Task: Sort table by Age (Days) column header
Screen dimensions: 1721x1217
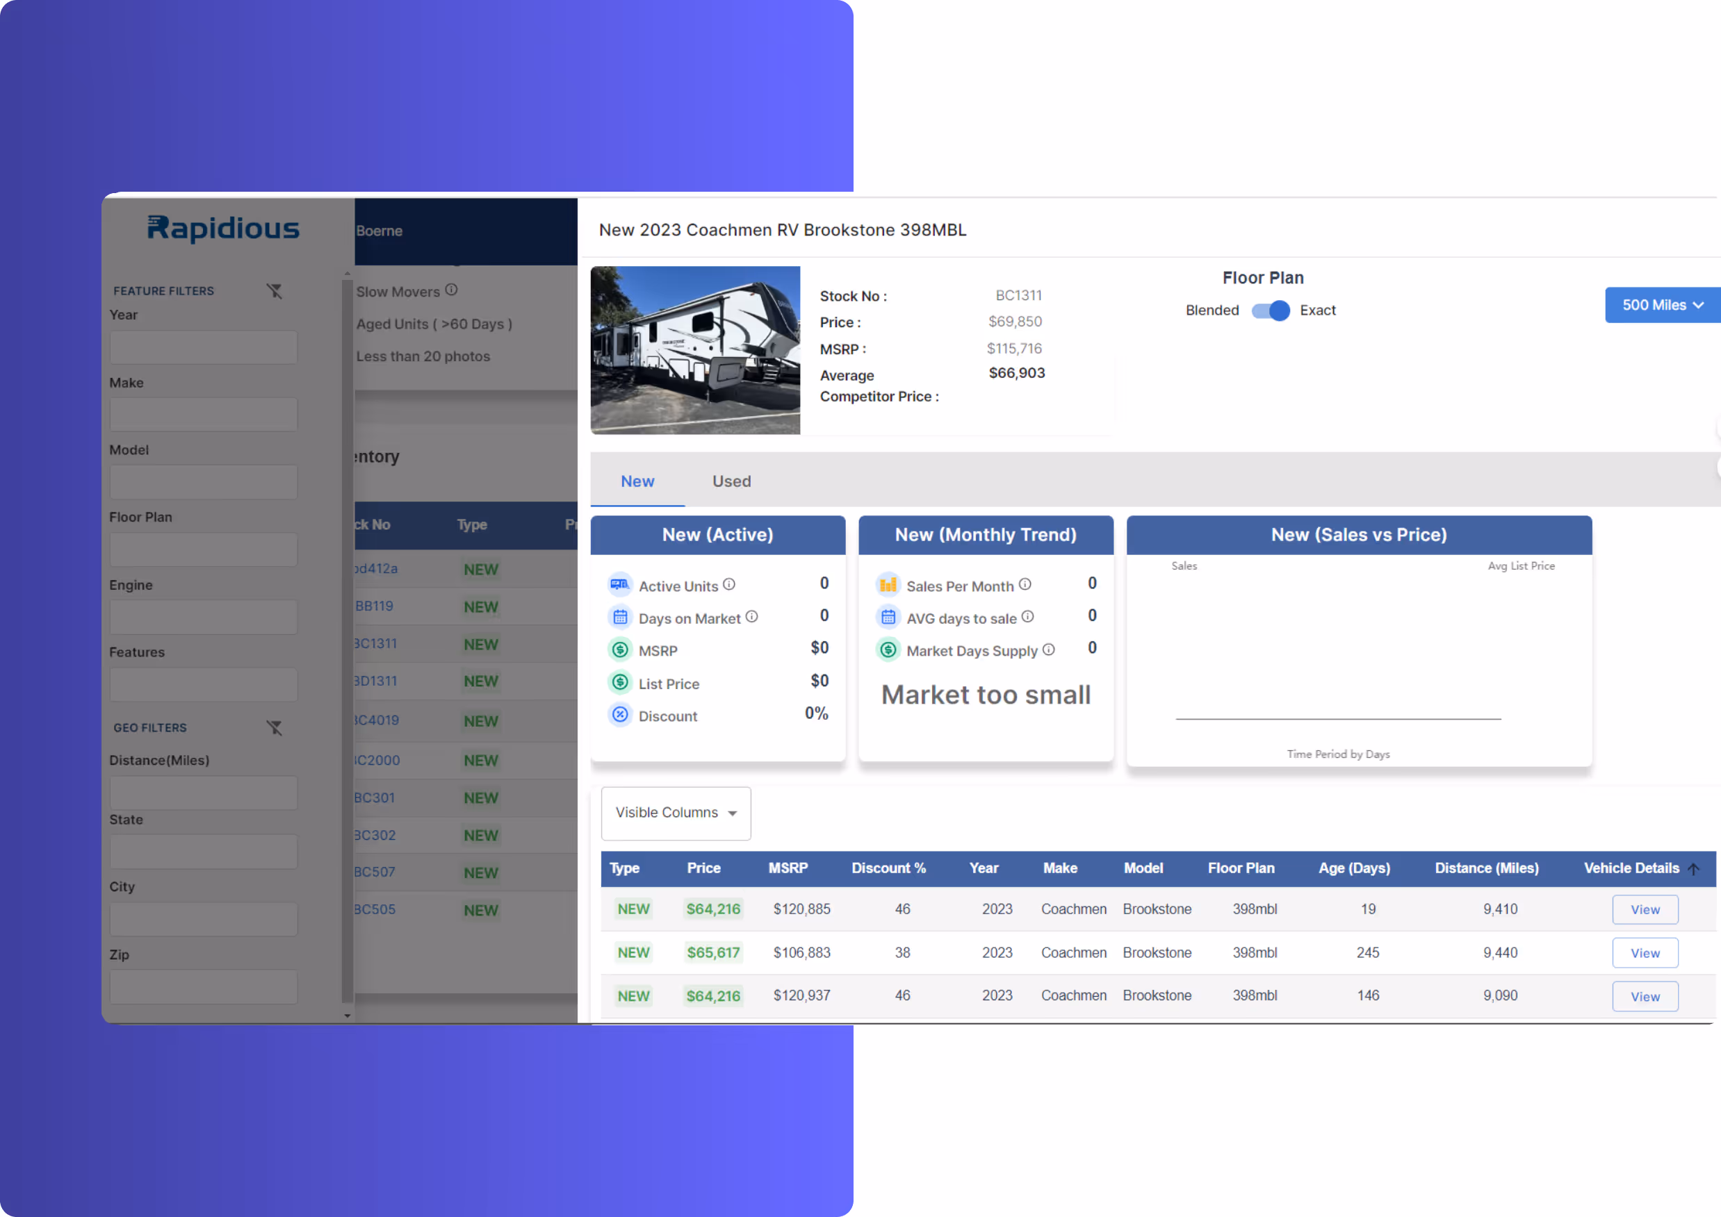Action: coord(1354,868)
